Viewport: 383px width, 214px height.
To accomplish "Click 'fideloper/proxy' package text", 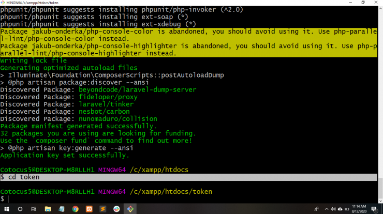I will click(108, 97).
